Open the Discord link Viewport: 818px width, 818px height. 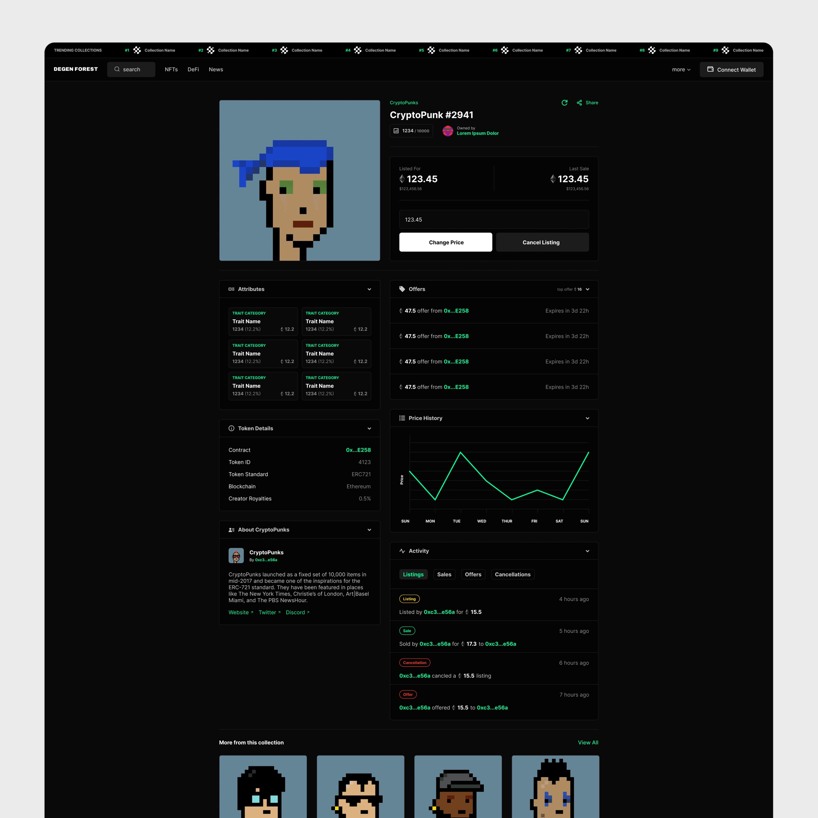pyautogui.click(x=298, y=613)
